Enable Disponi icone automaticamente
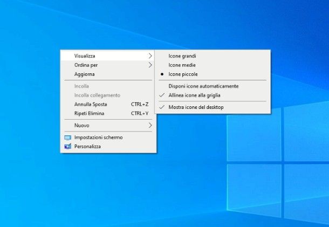 tap(213, 86)
